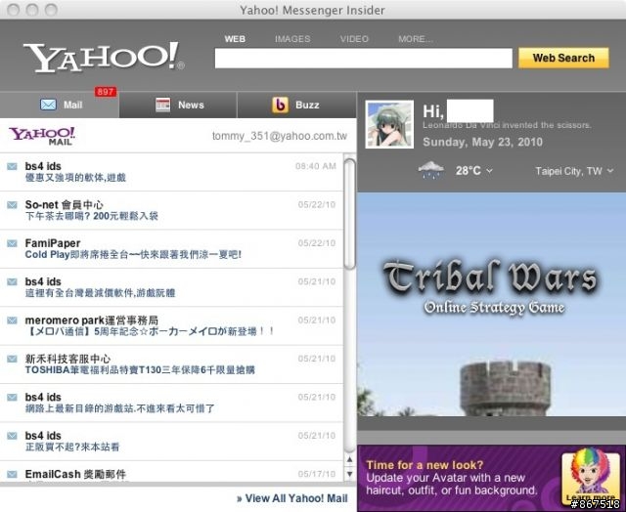
Task: Switch to the News tab
Action: 178,105
